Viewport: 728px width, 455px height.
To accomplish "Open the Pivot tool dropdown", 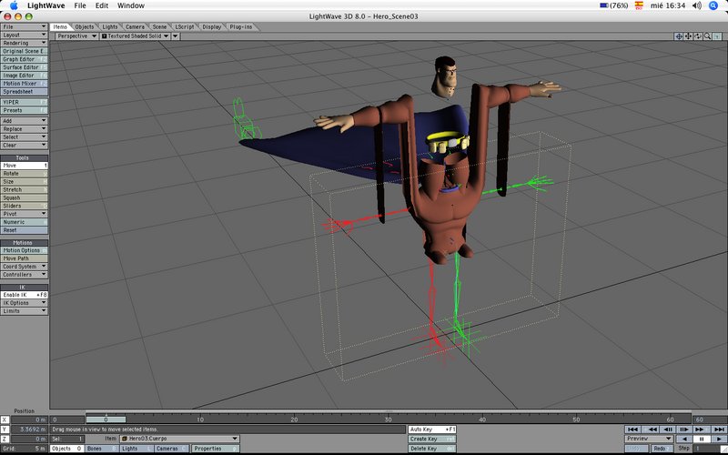I will tap(25, 214).
